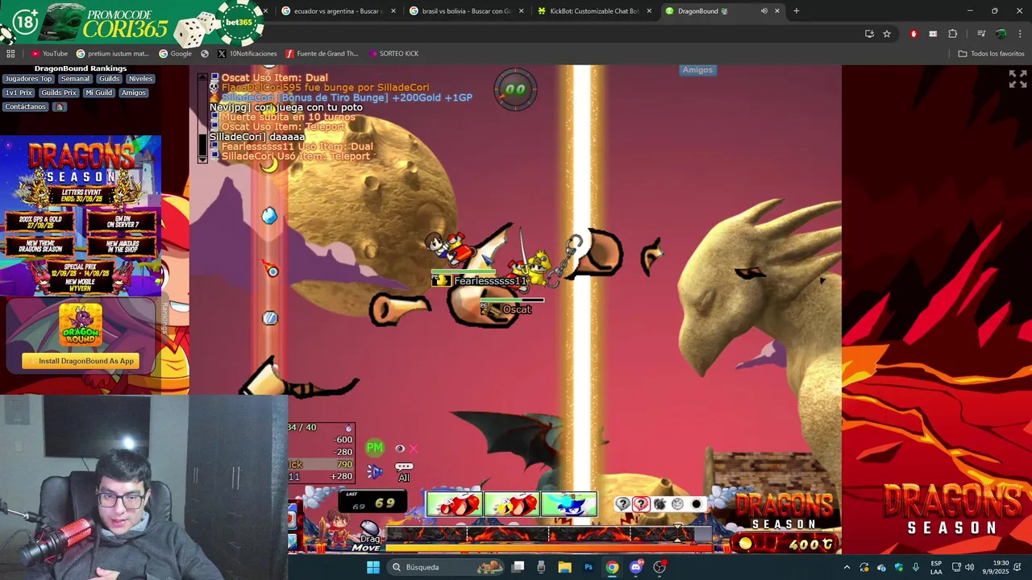Open the Chrome profile avatar
The height and width of the screenshot is (580, 1032).
(x=1001, y=34)
